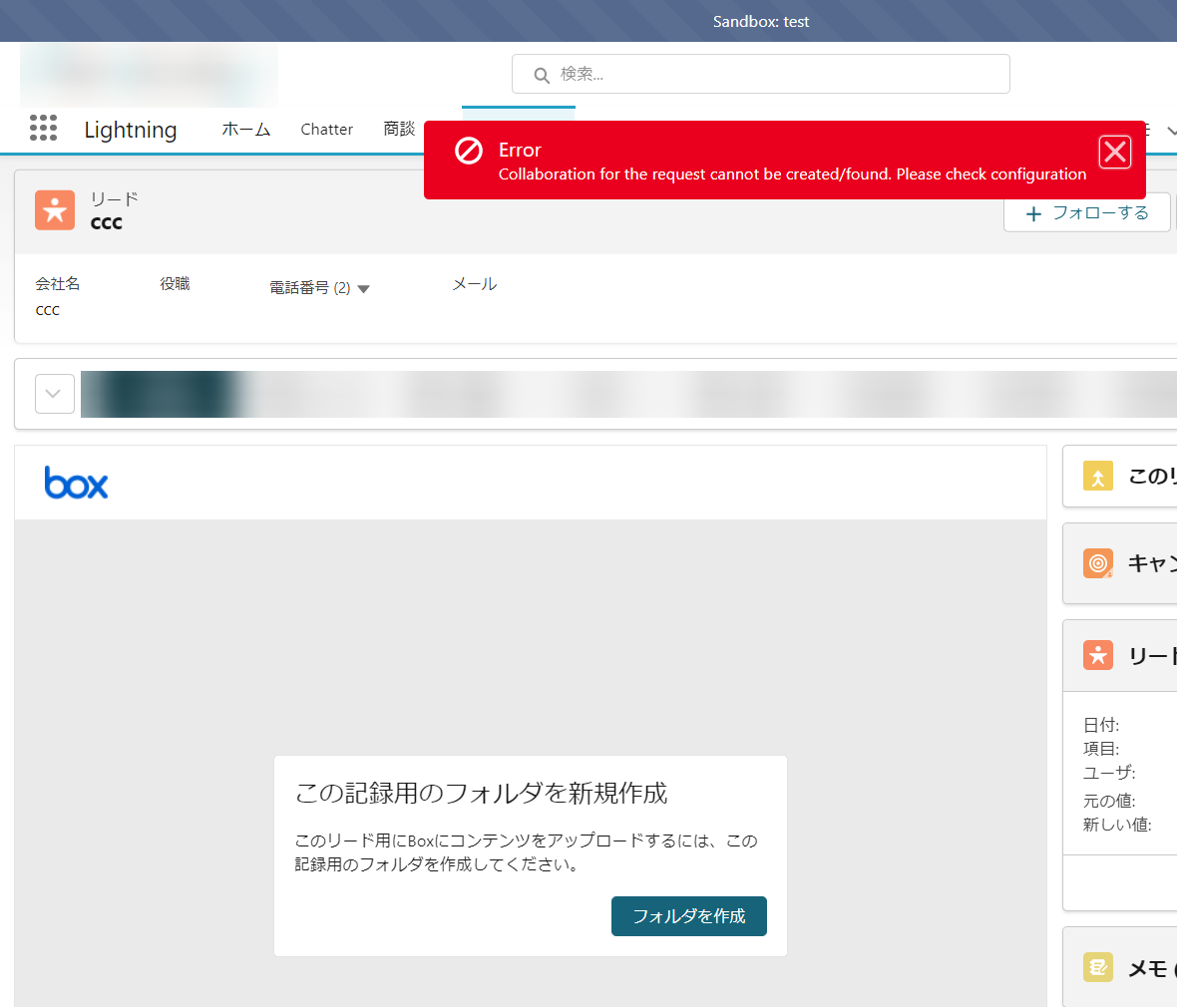
Task: Open the 商談 tab
Action: [x=399, y=130]
